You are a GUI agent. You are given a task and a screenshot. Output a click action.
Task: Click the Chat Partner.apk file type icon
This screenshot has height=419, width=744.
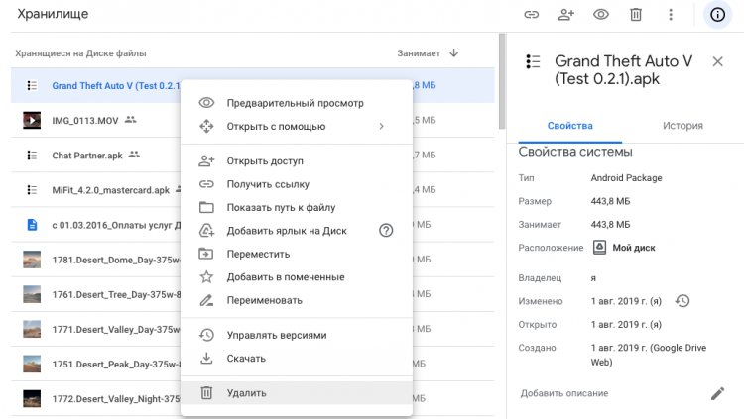pos(32,155)
